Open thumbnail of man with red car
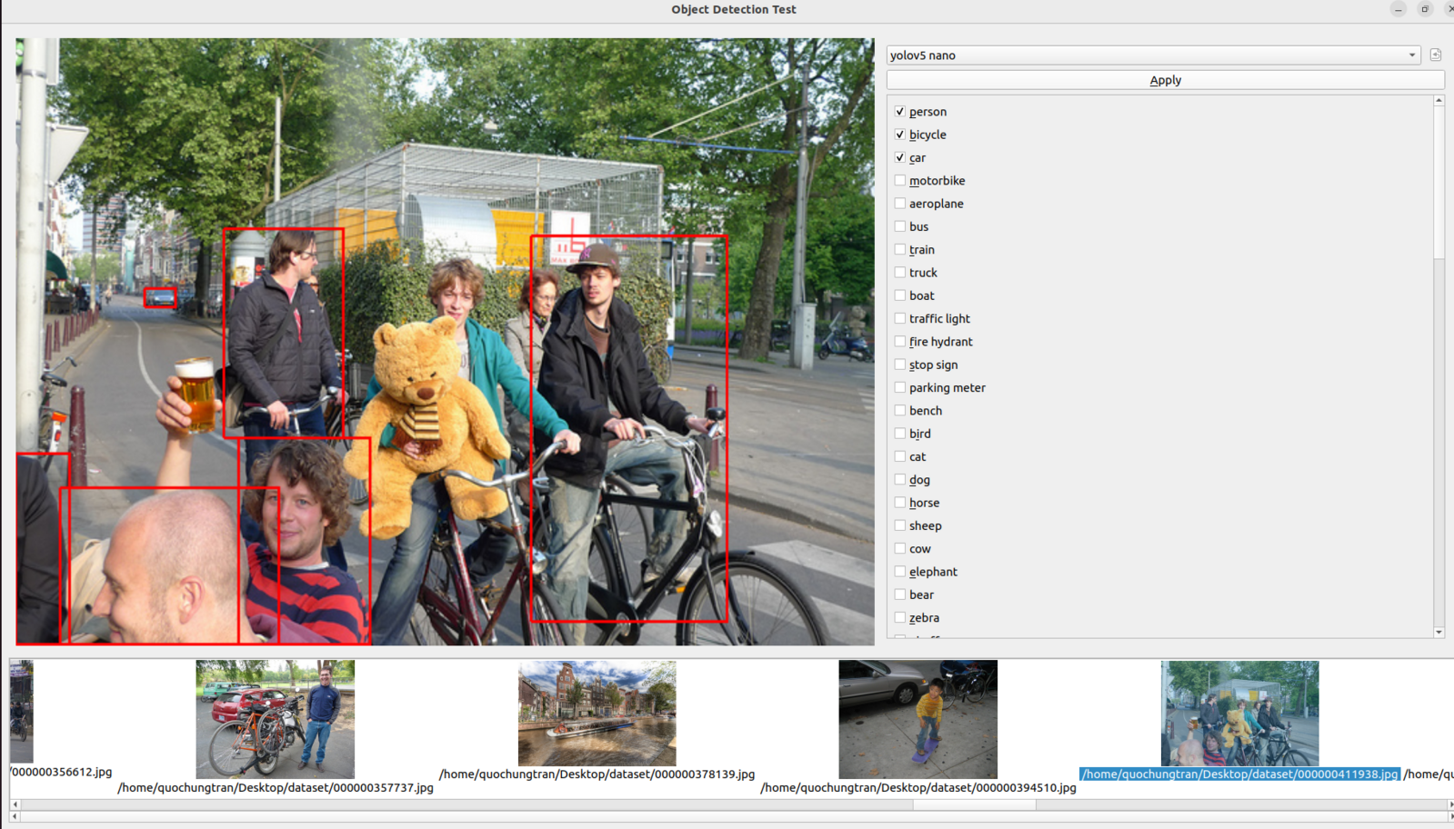Screen dimensions: 1454x829 click(275, 718)
